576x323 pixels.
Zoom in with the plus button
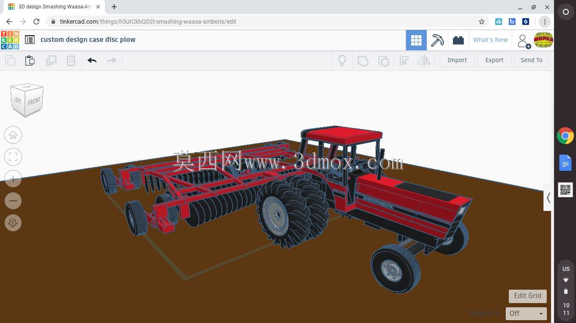point(13,179)
